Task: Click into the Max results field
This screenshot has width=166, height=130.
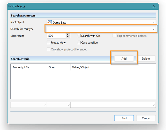Action: coord(56,36)
